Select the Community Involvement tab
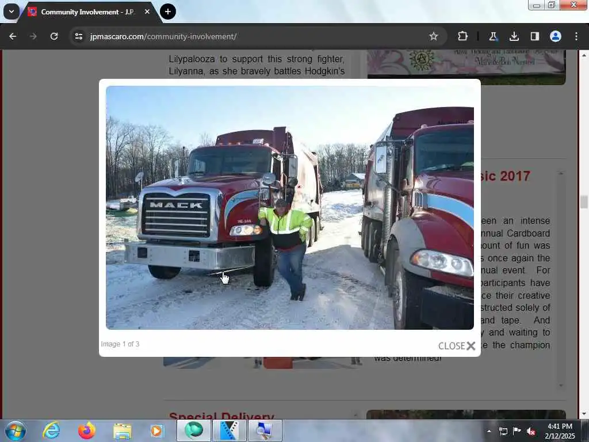The image size is (589, 442). coord(87,12)
